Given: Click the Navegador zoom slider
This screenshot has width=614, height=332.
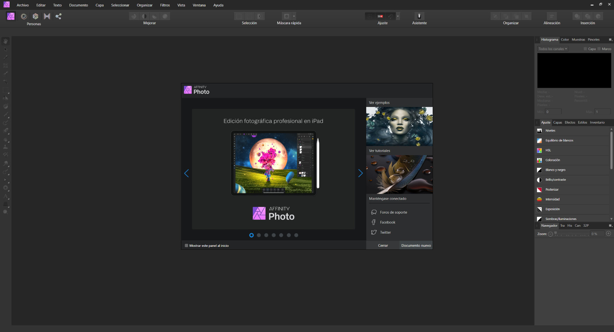Looking at the screenshot, I should tap(571, 234).
